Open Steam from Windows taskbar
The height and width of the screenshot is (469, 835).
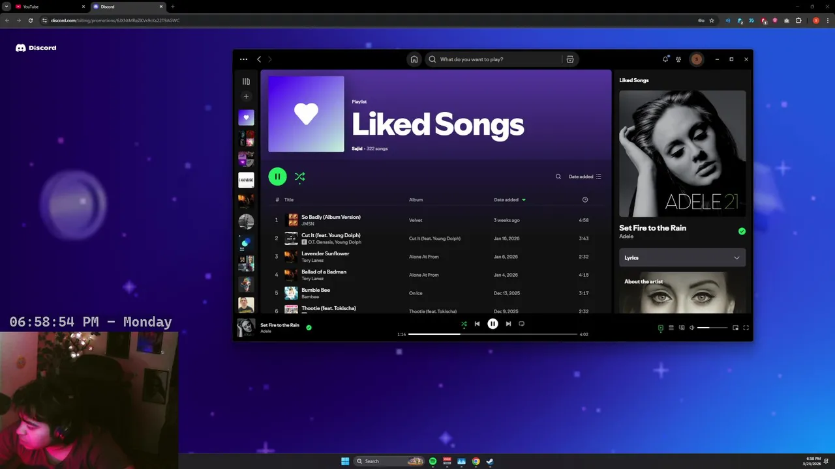[490, 461]
